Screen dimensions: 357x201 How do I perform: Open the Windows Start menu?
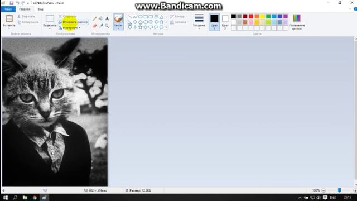coord(6,197)
